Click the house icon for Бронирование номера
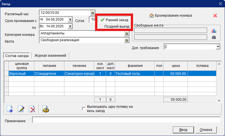This screenshot has width=225, height=136. point(152,16)
